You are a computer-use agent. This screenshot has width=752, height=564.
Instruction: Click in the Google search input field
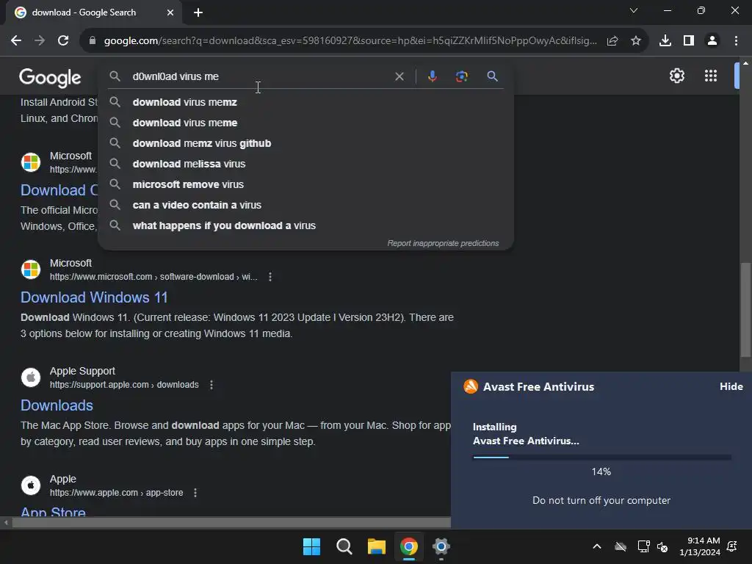click(259, 76)
